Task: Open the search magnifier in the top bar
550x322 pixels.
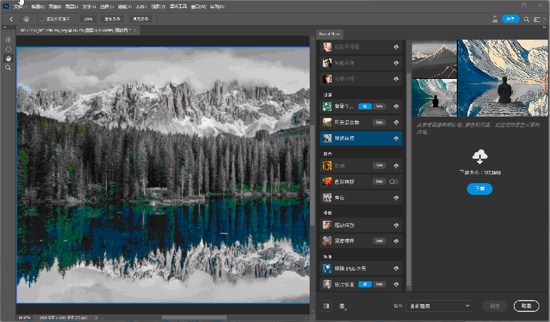Action: click(527, 19)
